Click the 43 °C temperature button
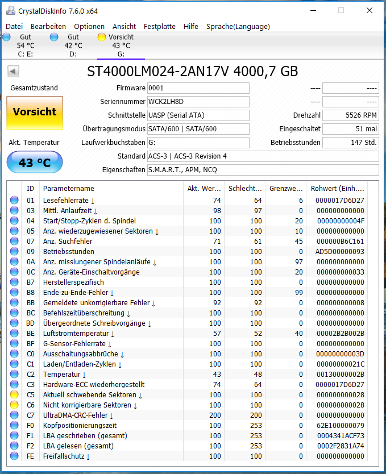 (35, 162)
